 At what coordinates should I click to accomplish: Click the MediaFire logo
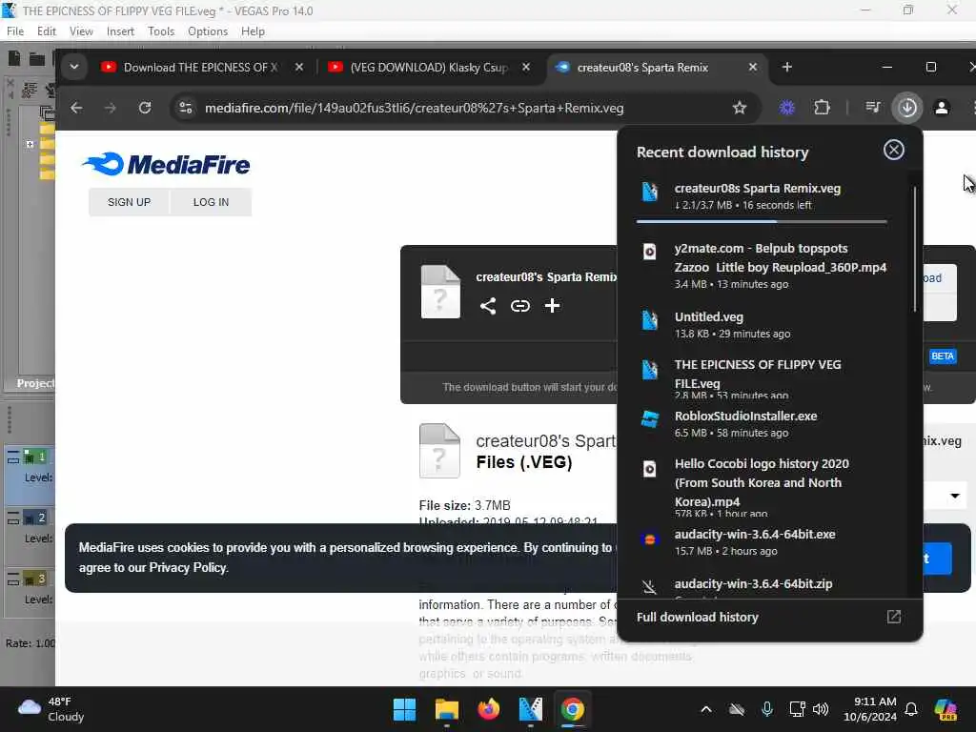[x=166, y=164]
